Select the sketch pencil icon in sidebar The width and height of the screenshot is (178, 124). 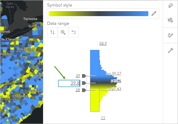tap(171, 35)
